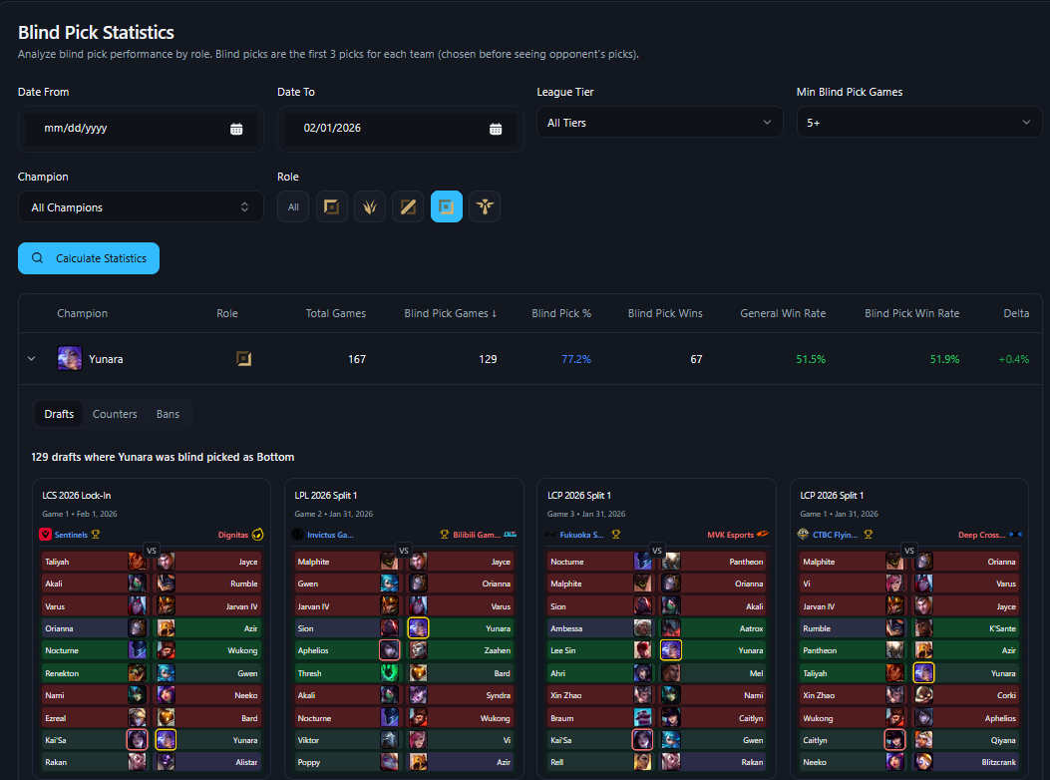The image size is (1050, 780).
Task: Select the Mid lane role filter
Action: [x=408, y=207]
